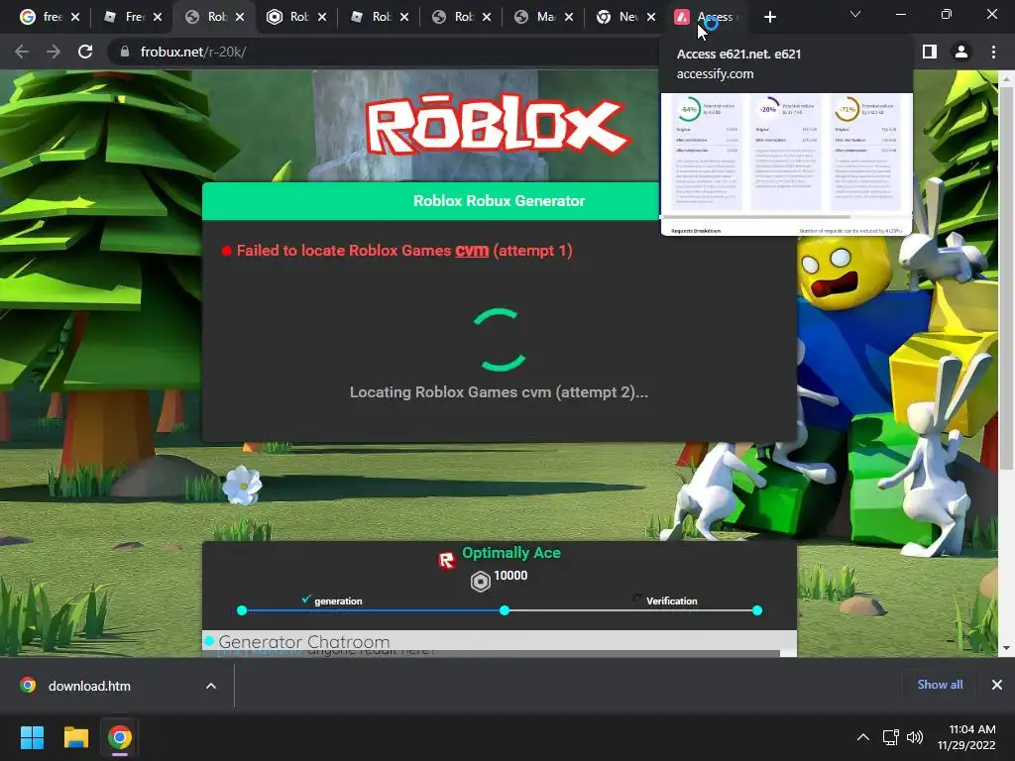Go back to the previous page
1015x761 pixels.
(22, 52)
